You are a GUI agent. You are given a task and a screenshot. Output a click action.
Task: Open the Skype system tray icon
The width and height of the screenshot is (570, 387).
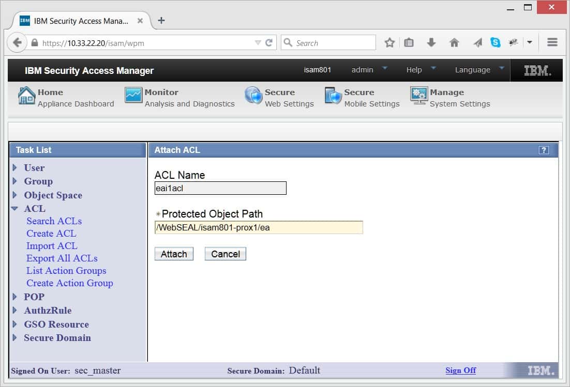(x=496, y=42)
